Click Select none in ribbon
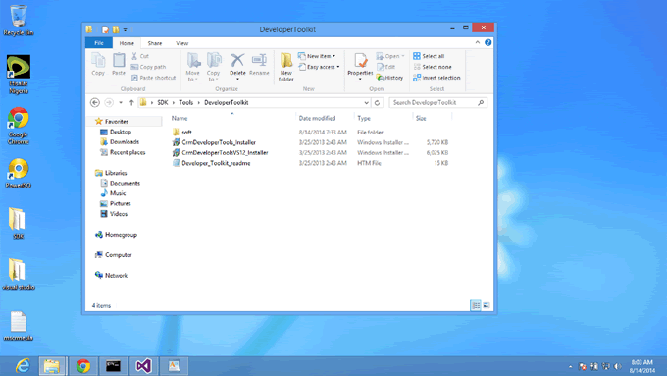The image size is (667, 376). (433, 67)
